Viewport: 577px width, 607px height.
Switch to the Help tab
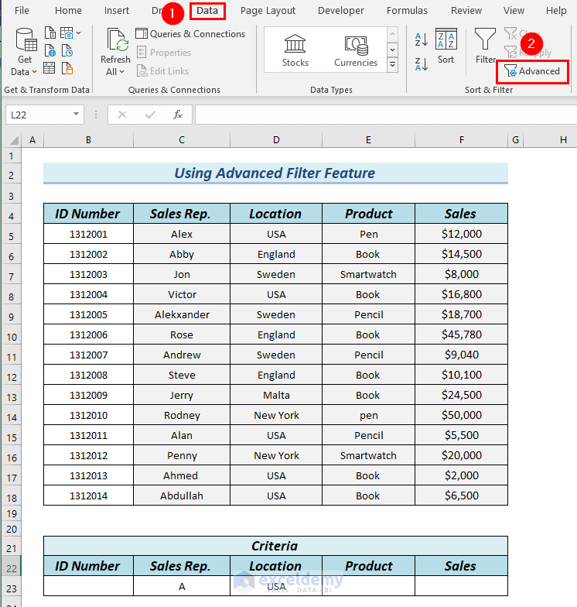click(556, 11)
